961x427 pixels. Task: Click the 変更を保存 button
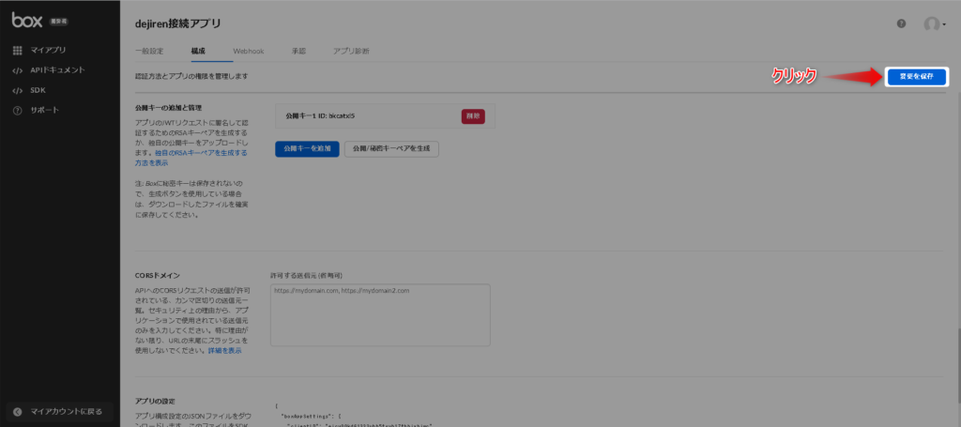pos(916,77)
